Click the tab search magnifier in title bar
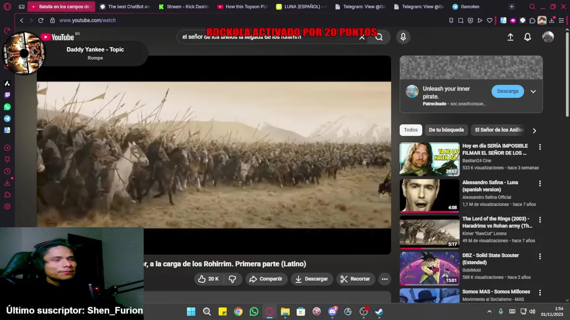The width and height of the screenshot is (570, 320). (532, 7)
